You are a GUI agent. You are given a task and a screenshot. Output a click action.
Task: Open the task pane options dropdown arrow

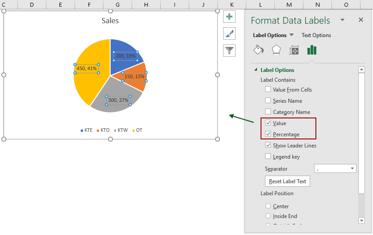pyautogui.click(x=342, y=20)
